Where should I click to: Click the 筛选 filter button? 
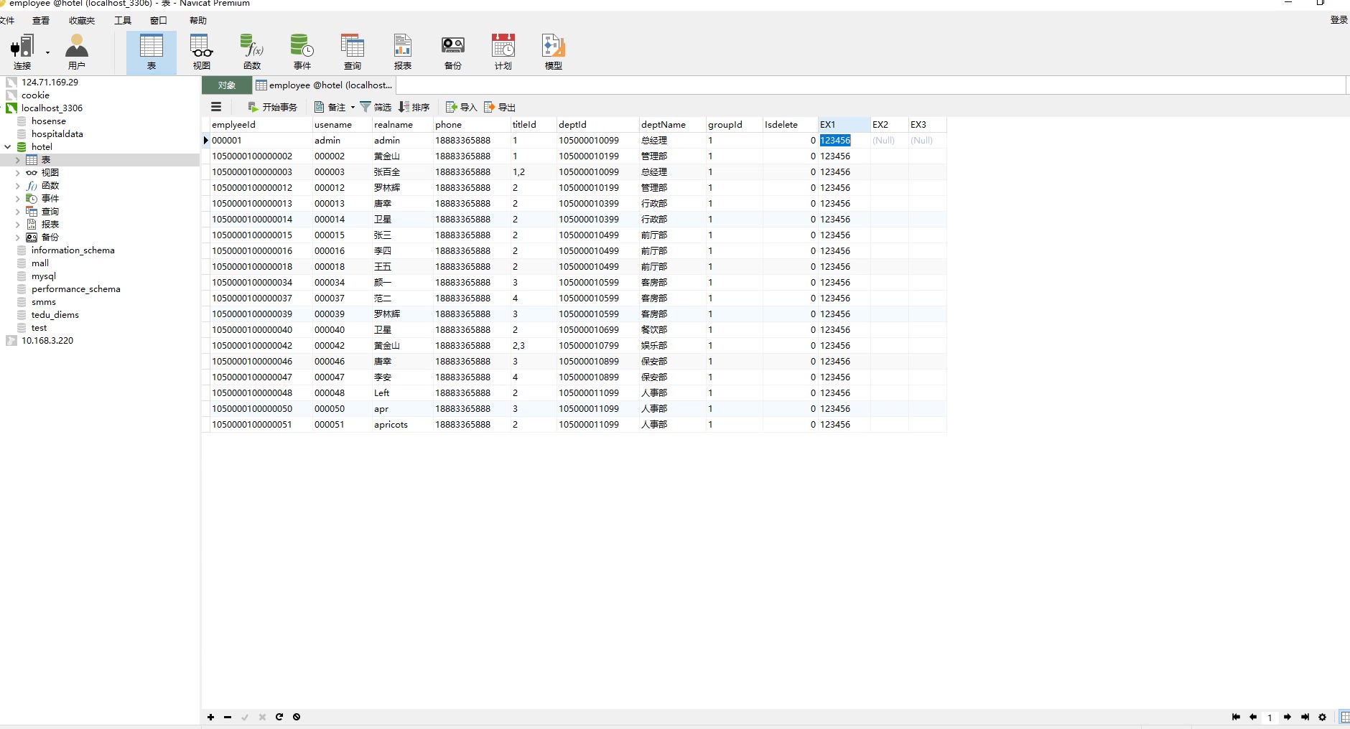[376, 108]
